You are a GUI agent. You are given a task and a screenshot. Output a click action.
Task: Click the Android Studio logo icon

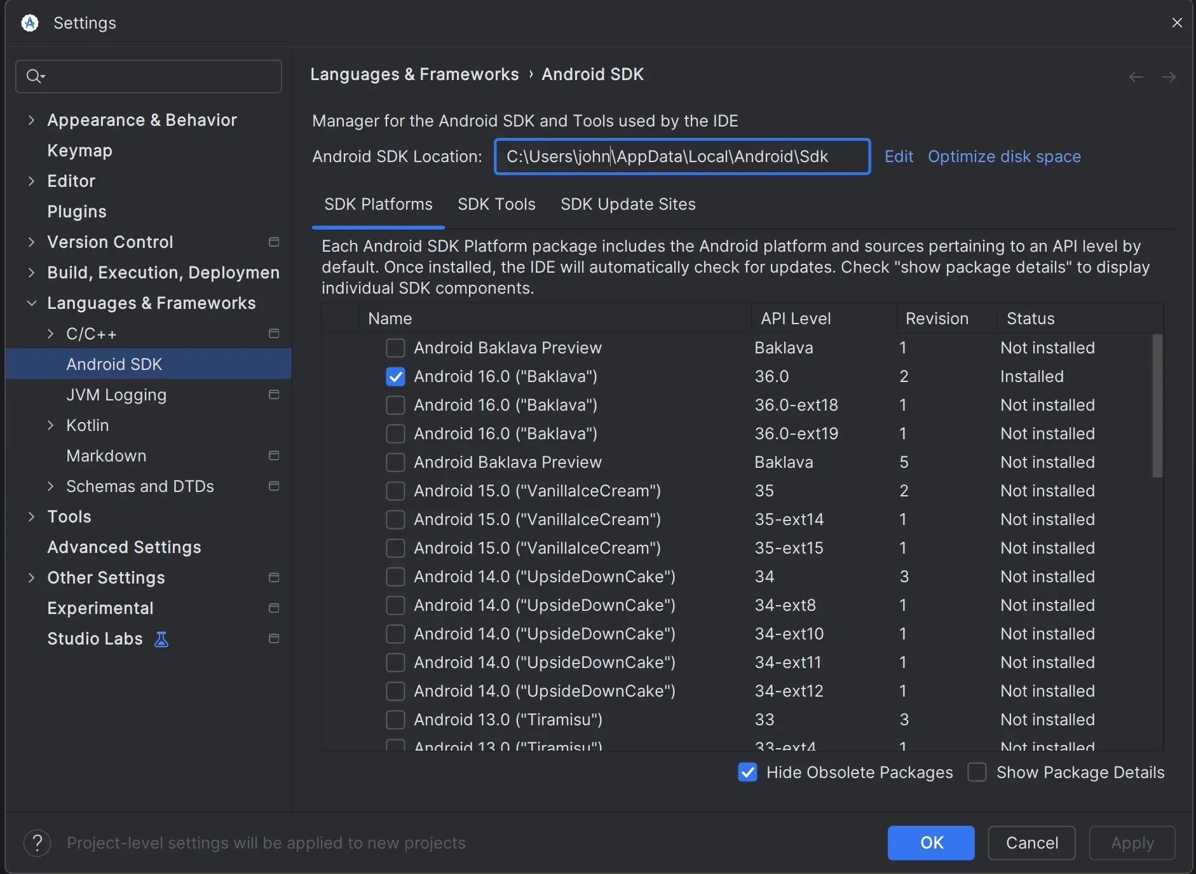pos(30,23)
